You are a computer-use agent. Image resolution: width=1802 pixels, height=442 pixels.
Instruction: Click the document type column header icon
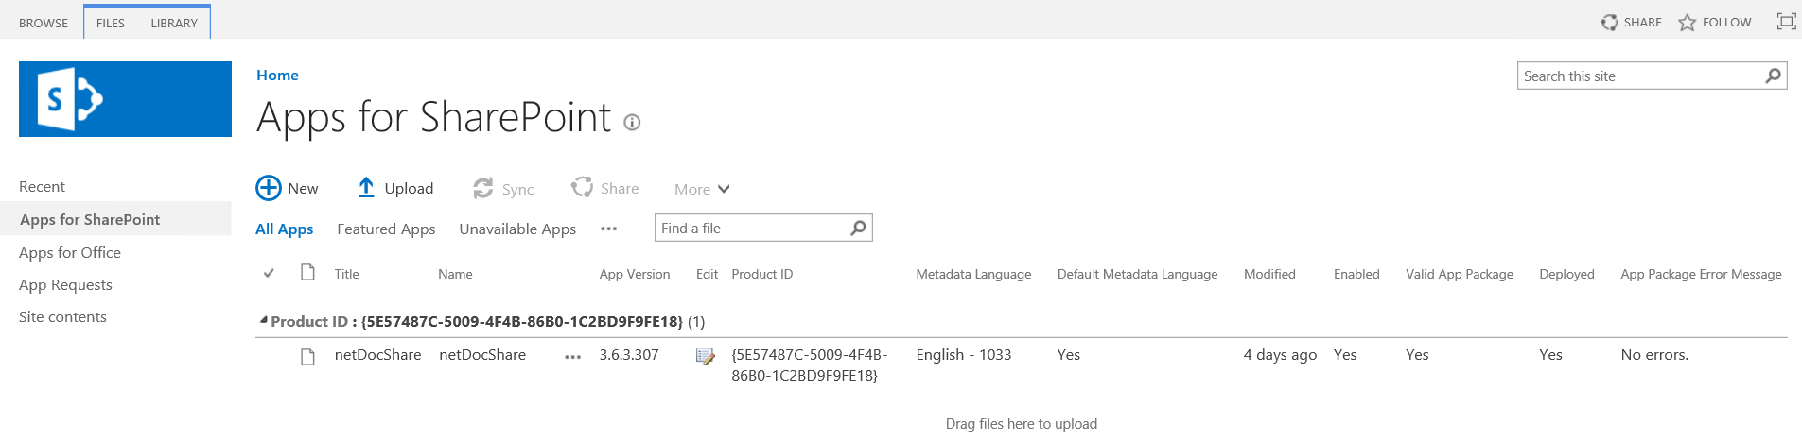[x=307, y=273]
